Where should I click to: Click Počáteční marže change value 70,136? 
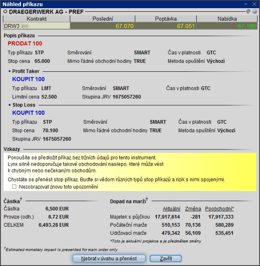193,225
